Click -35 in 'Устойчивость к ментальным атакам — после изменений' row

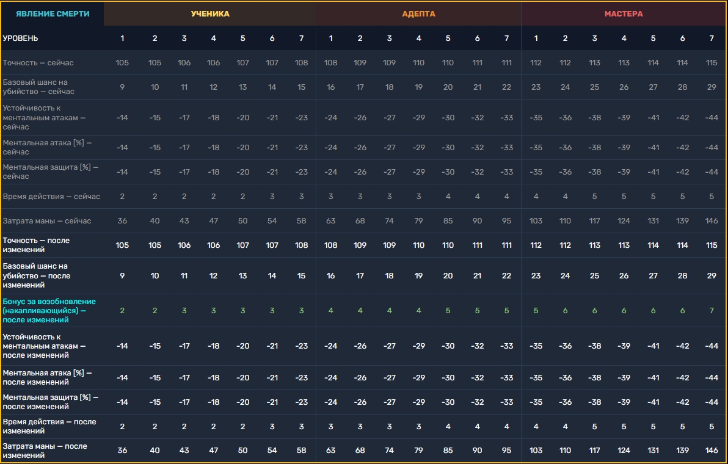pyautogui.click(x=536, y=346)
